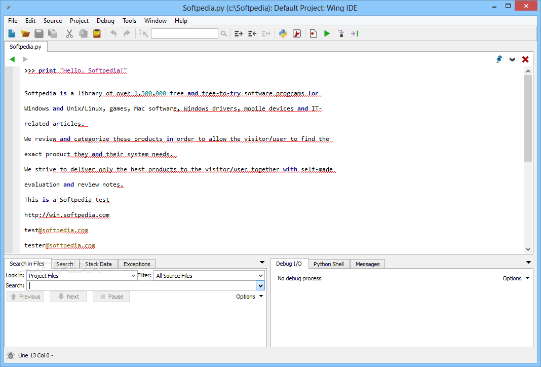Click the http://win.softpedia.com line in the editor

(x=67, y=215)
